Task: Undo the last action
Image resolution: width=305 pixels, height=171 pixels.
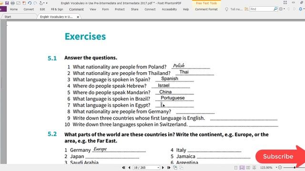Action: click(30, 3)
